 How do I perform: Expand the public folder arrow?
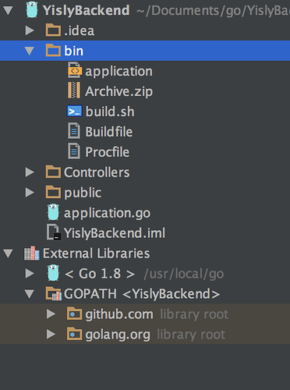click(x=30, y=193)
